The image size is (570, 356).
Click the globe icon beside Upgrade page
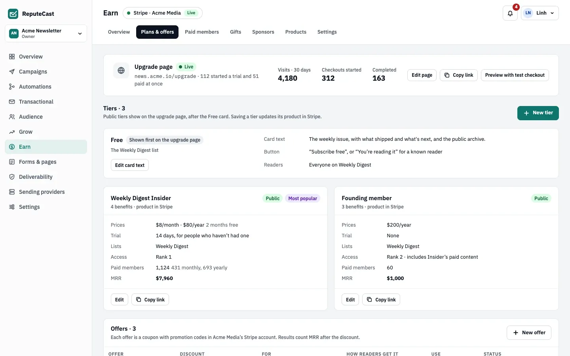tap(121, 70)
